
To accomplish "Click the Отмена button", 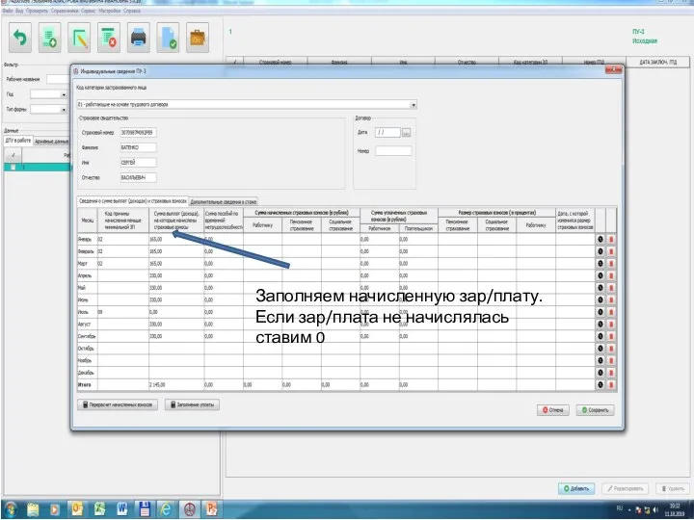I will (553, 410).
